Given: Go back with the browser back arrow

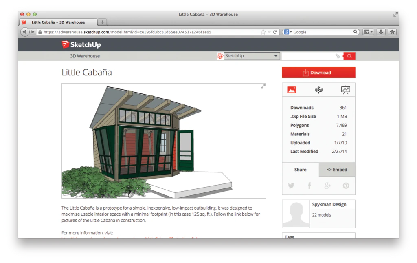Looking at the screenshot, I should [25, 32].
